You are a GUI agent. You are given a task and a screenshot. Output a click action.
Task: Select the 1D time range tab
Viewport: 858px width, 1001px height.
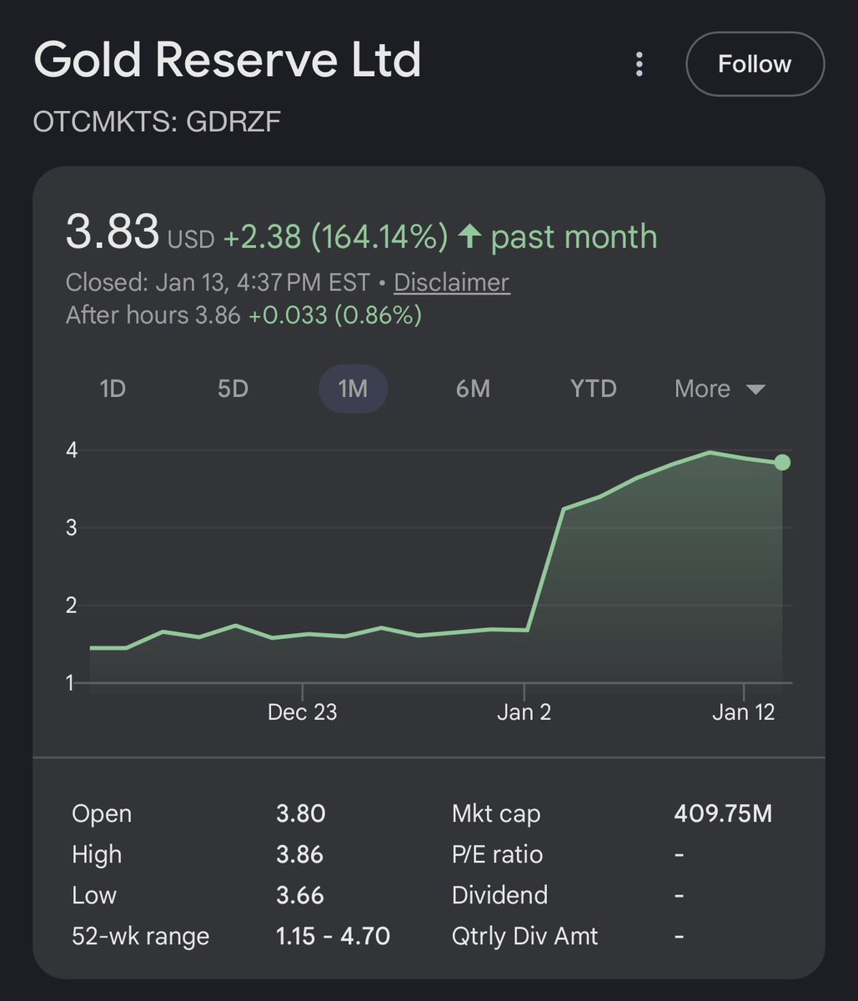coord(113,389)
